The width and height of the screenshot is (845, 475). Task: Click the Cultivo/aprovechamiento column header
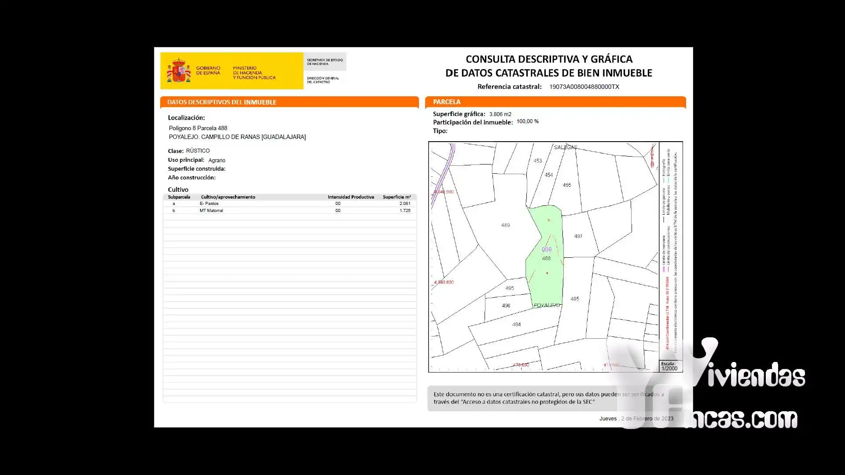(x=228, y=197)
